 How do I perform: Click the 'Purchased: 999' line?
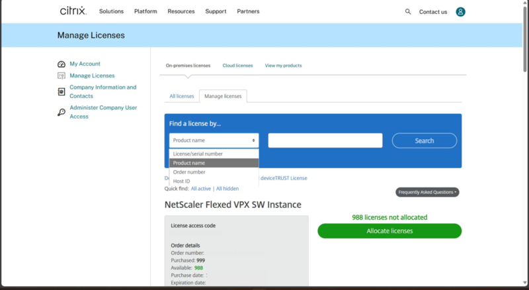pyautogui.click(x=188, y=260)
